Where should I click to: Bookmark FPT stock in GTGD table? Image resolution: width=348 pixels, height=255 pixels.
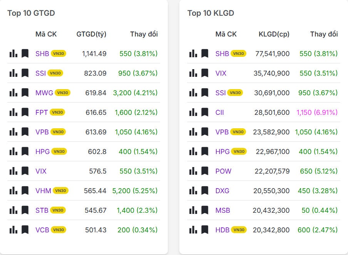coord(25,112)
